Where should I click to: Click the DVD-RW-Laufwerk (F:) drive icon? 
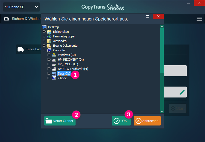pos(54,69)
